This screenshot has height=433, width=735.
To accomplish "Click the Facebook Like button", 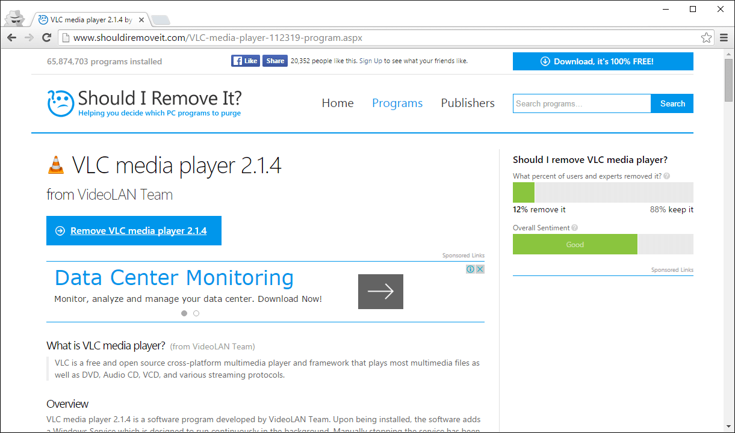I will (246, 61).
